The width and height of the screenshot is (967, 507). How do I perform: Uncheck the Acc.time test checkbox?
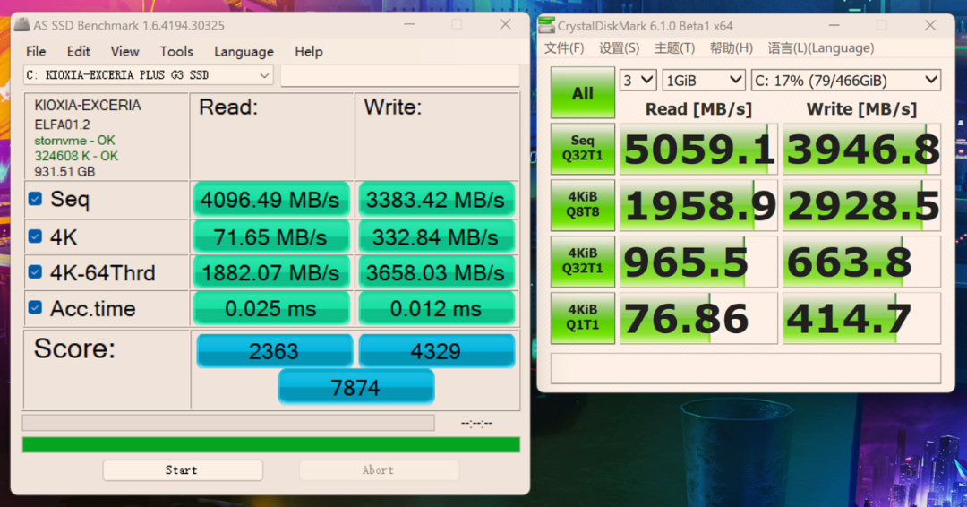click(35, 308)
